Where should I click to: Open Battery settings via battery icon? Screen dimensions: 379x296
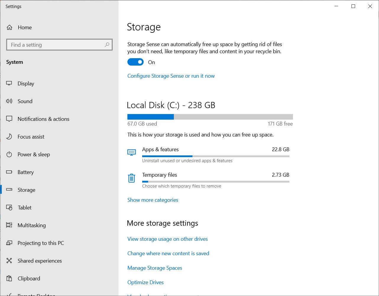(x=9, y=172)
